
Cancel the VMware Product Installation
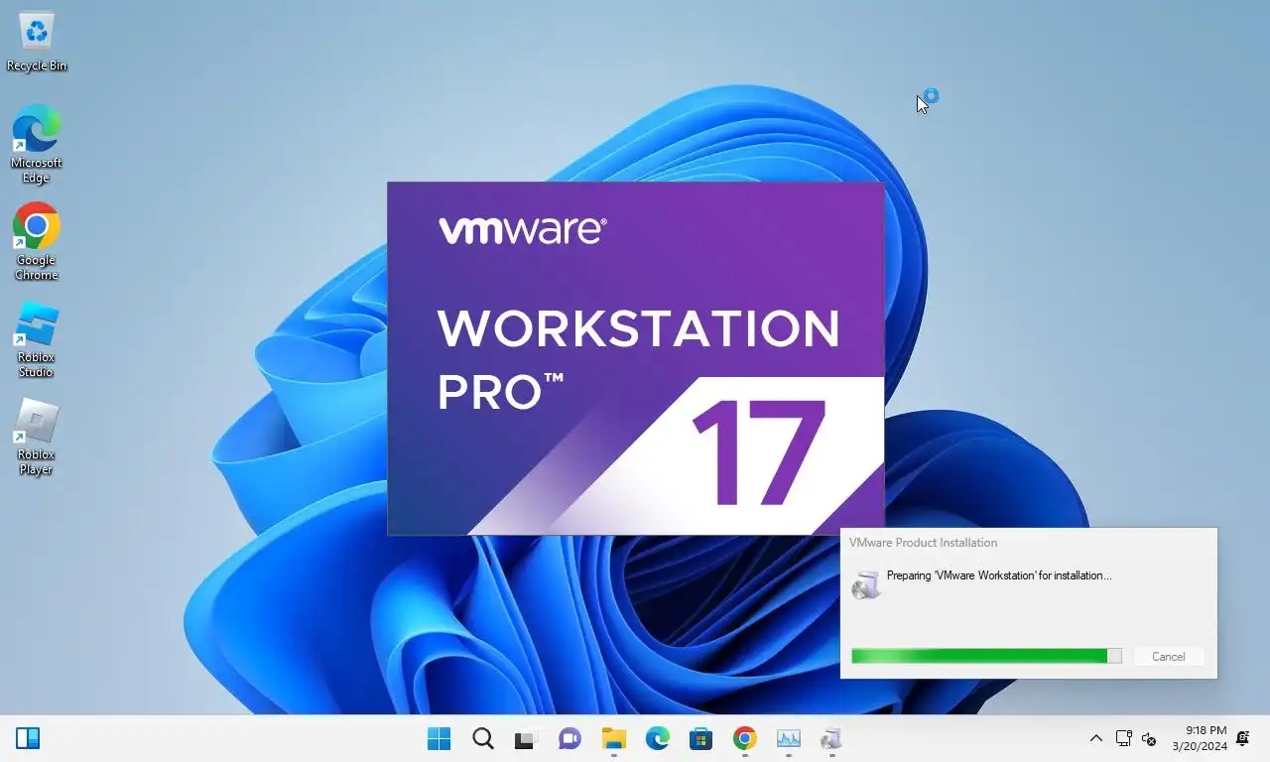coord(1168,657)
